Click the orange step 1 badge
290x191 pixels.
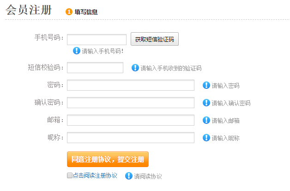[69, 12]
